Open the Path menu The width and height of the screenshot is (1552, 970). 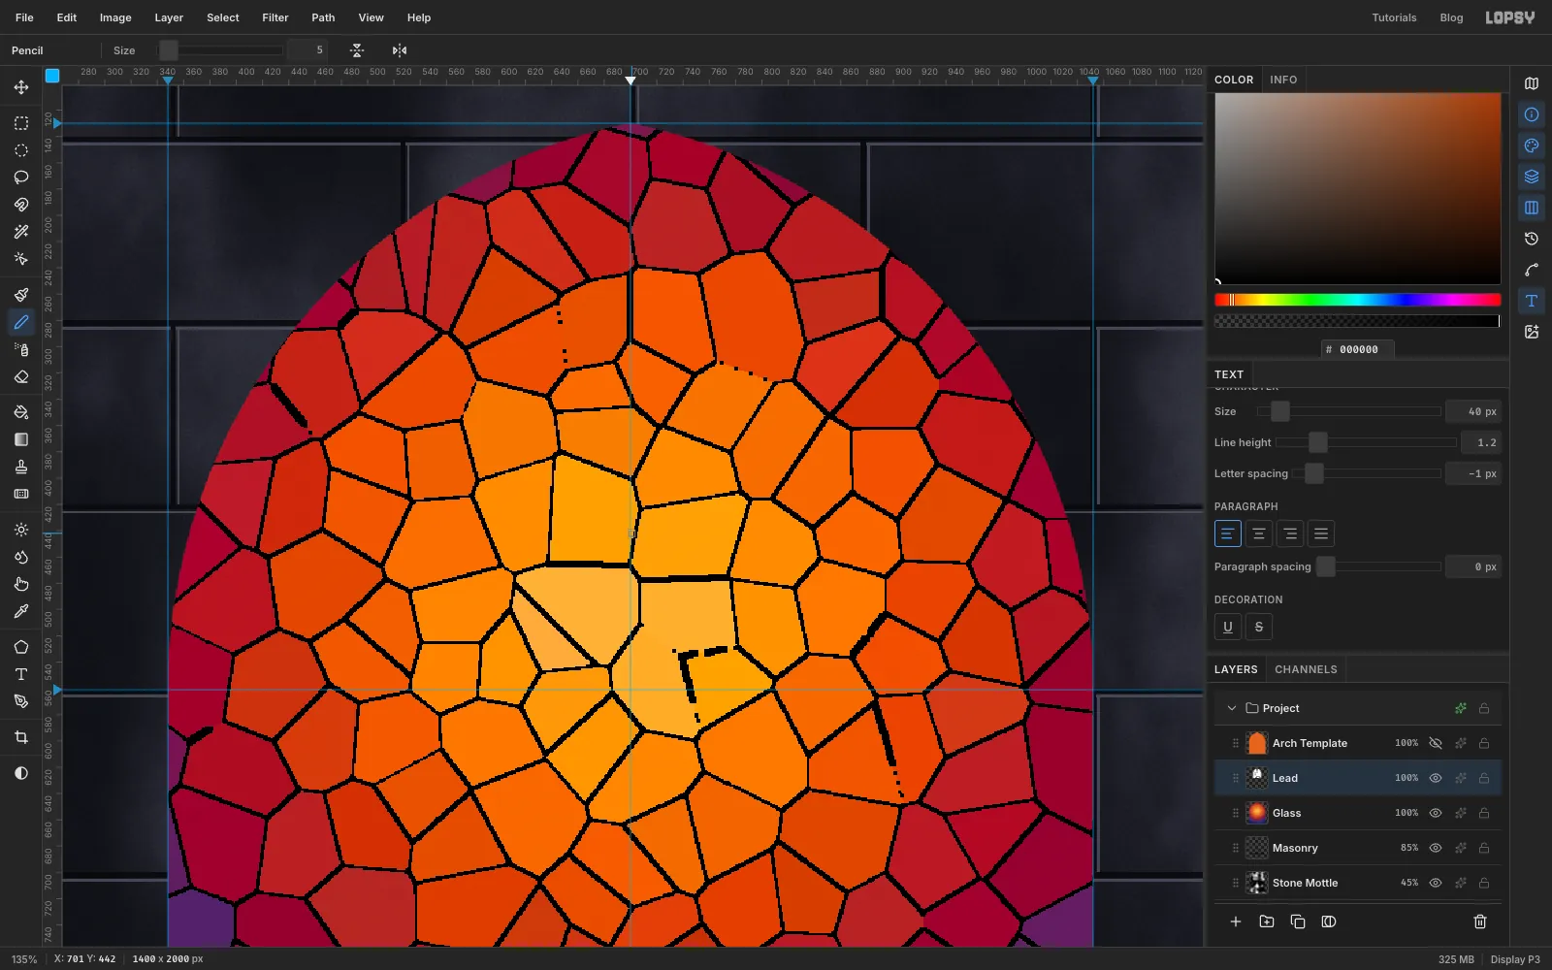click(323, 17)
